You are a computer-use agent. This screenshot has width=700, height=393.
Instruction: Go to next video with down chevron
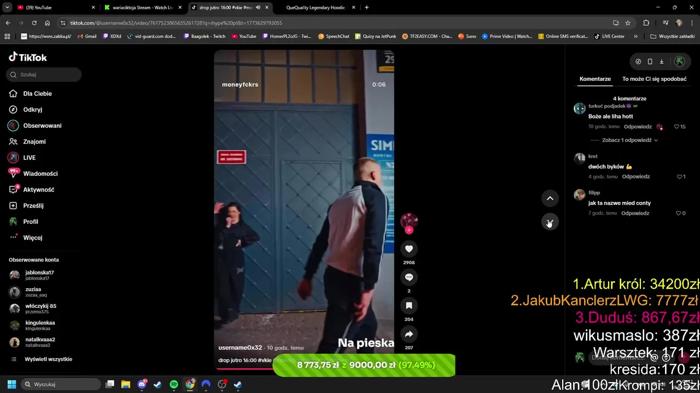550,222
